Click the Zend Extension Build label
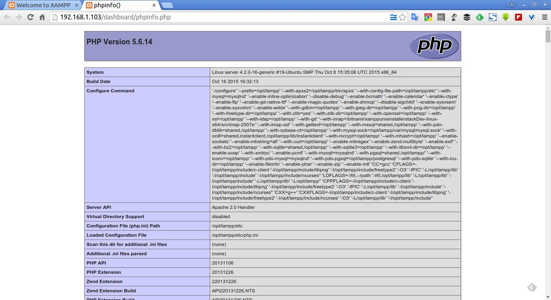Image resolution: width=551 pixels, height=300 pixels. pyautogui.click(x=111, y=291)
